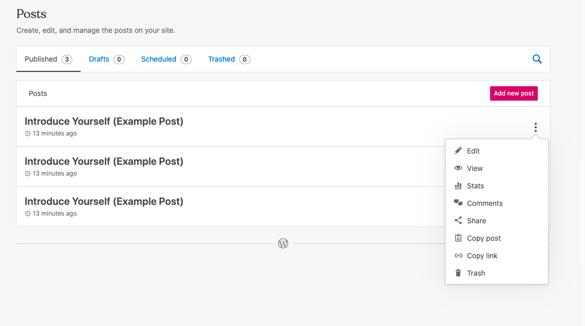Open the second Introduce Yourself post title

pyautogui.click(x=104, y=162)
